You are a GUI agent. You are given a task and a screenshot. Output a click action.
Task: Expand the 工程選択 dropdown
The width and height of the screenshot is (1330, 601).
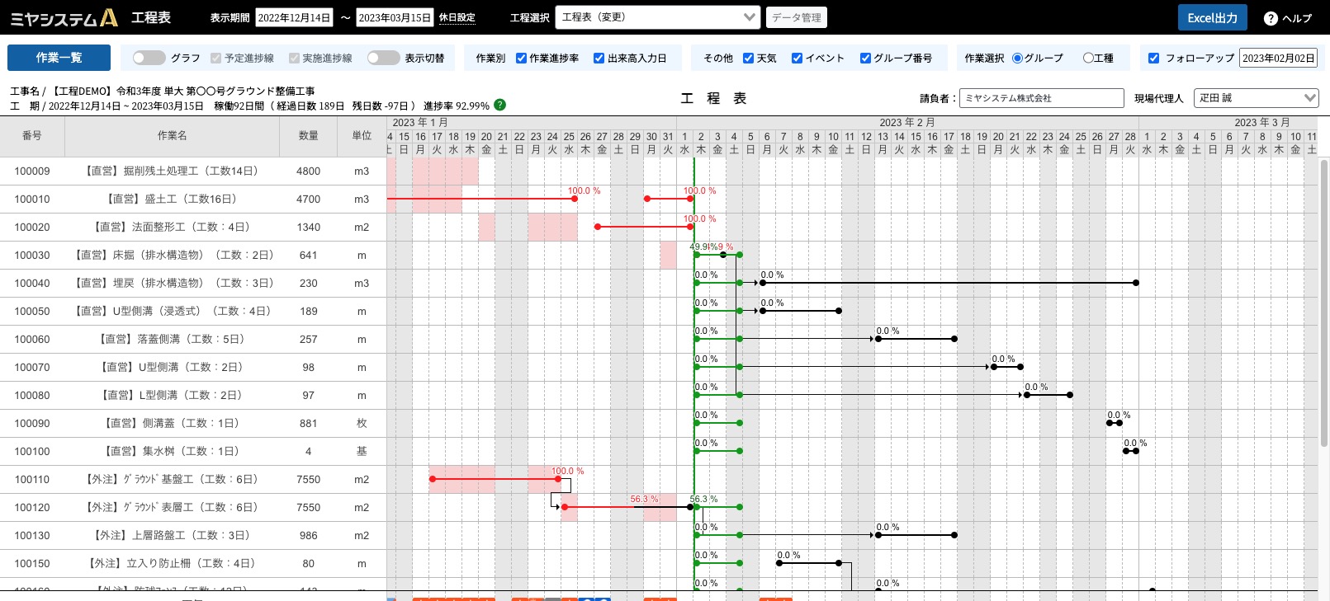click(x=657, y=17)
